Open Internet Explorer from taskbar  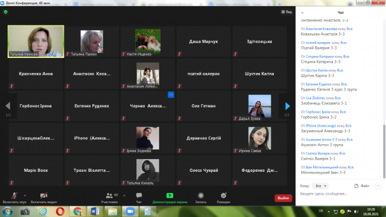coord(43,212)
